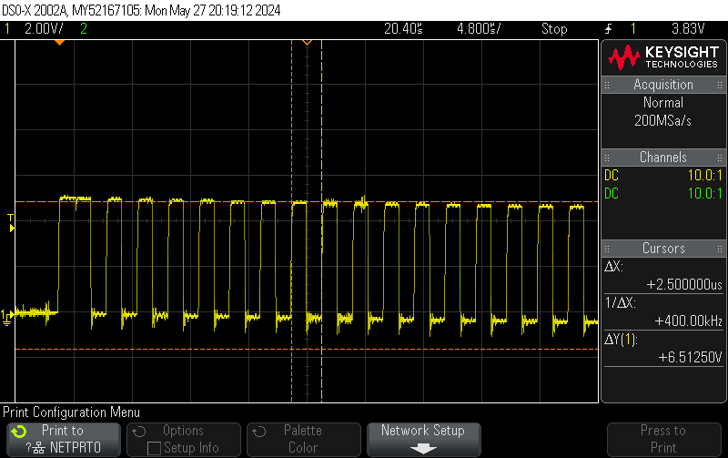Click the trigger level T marker
This screenshot has height=458, width=728.
(x=11, y=223)
